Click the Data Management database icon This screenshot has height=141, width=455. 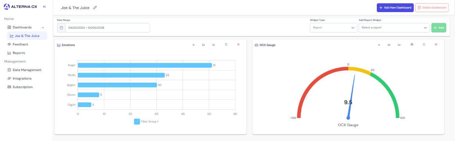pyautogui.click(x=9, y=70)
